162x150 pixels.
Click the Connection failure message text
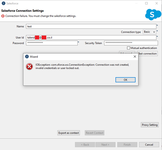40,16
